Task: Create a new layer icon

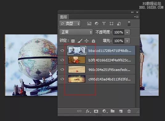Action: point(121,111)
